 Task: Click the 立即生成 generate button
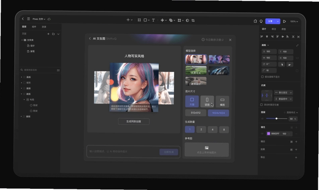tap(169, 152)
